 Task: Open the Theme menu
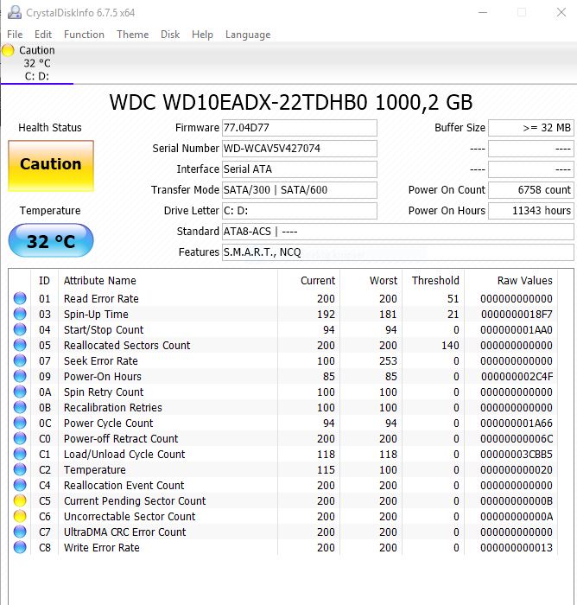[133, 35]
